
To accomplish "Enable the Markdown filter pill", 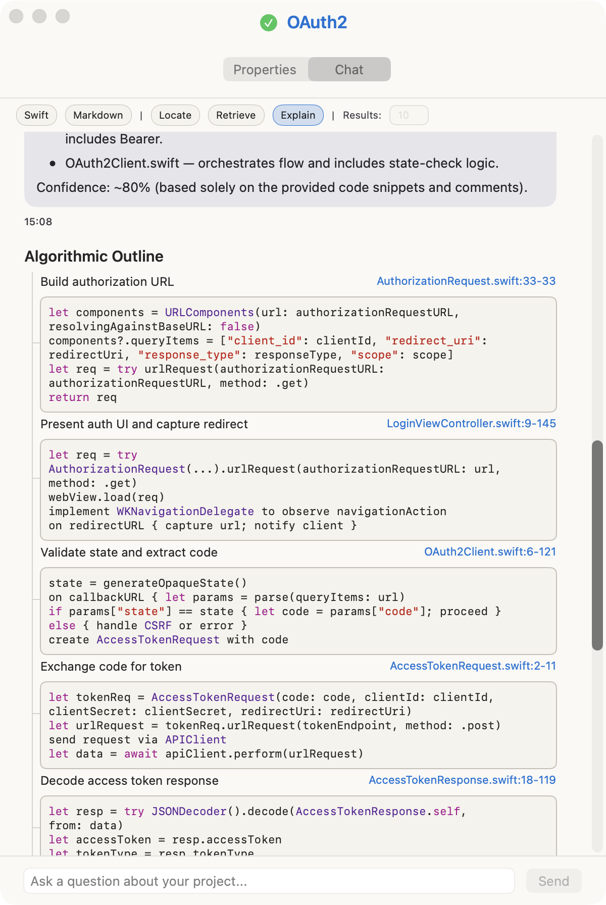I will tap(98, 115).
